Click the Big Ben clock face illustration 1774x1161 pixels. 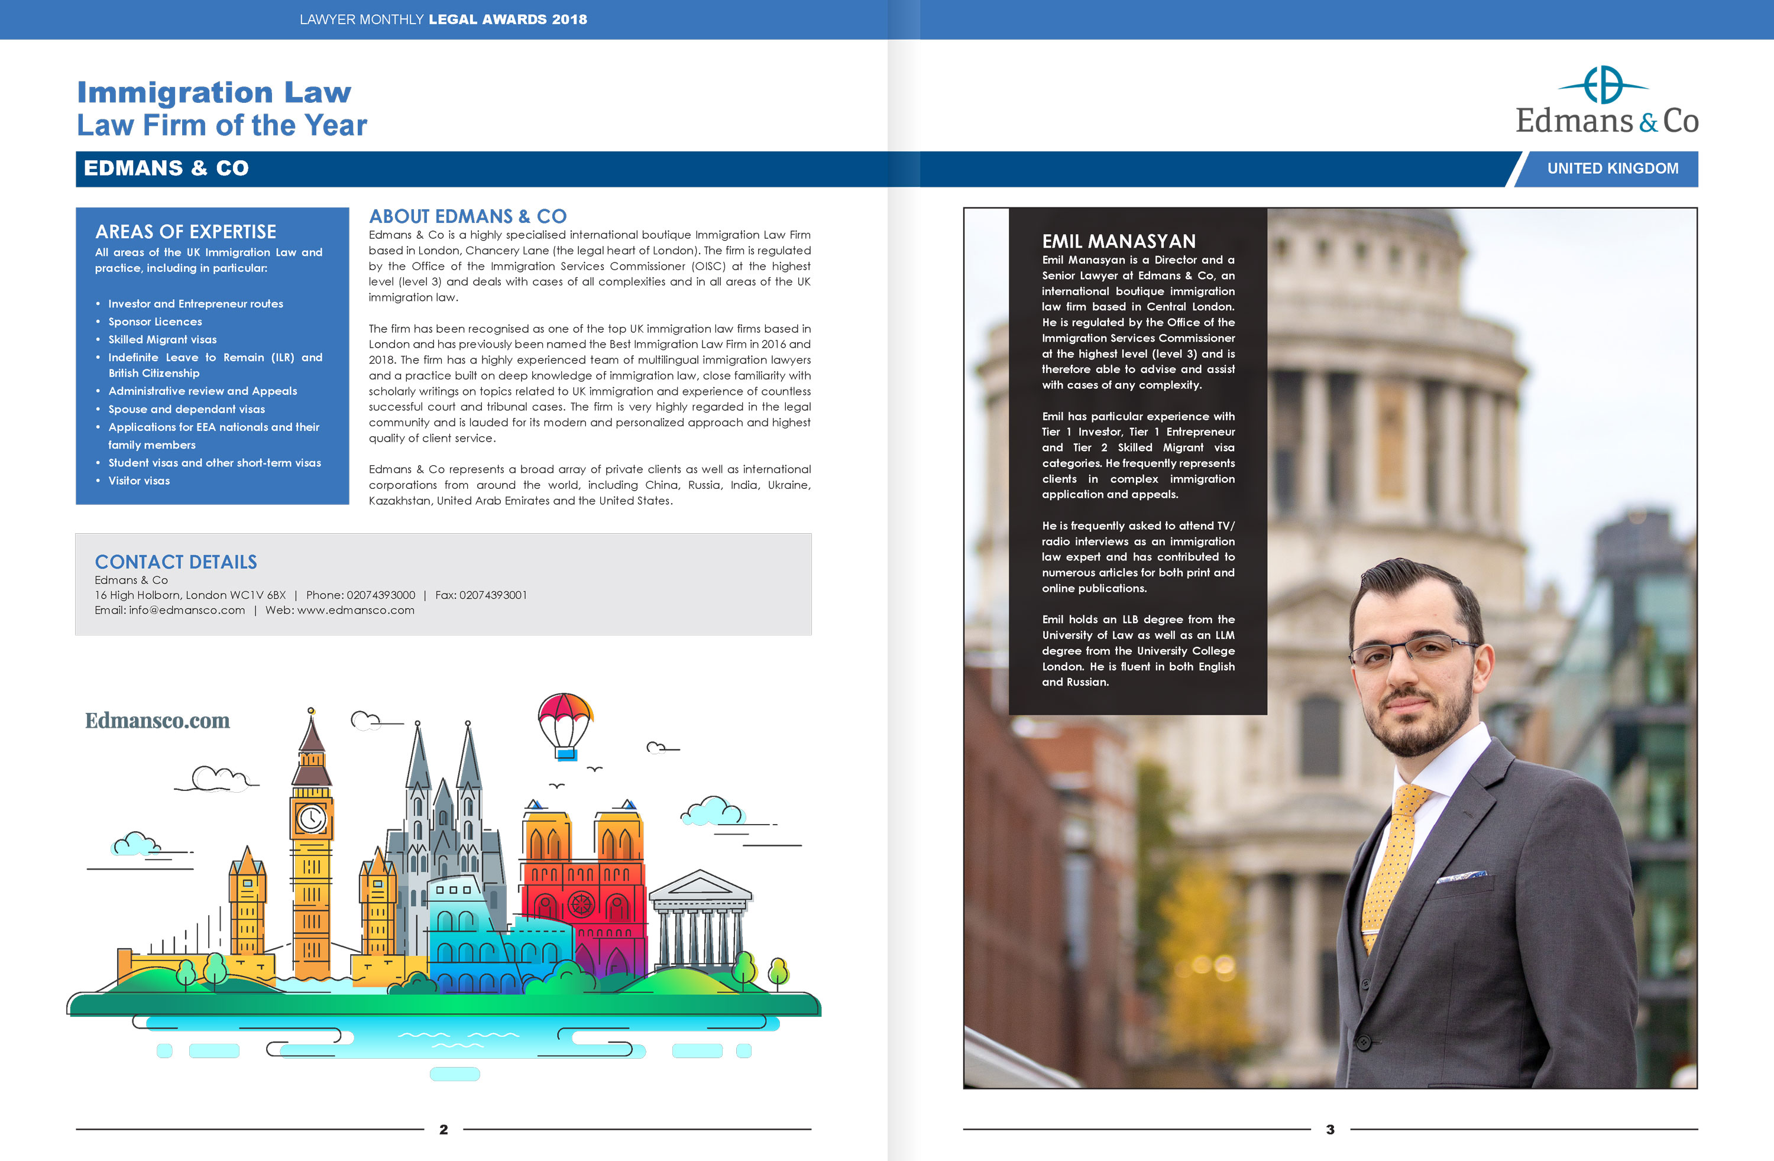point(312,818)
